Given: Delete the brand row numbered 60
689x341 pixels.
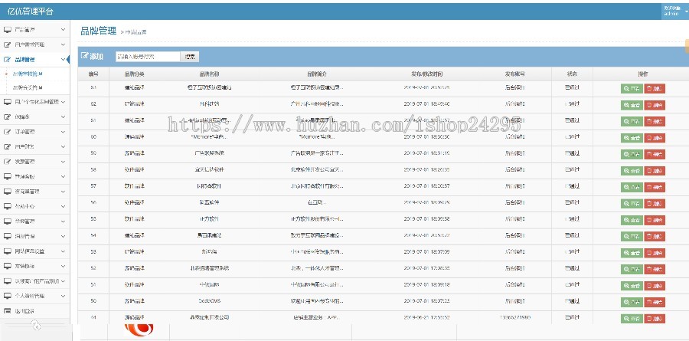Looking at the screenshot, I should click(655, 138).
